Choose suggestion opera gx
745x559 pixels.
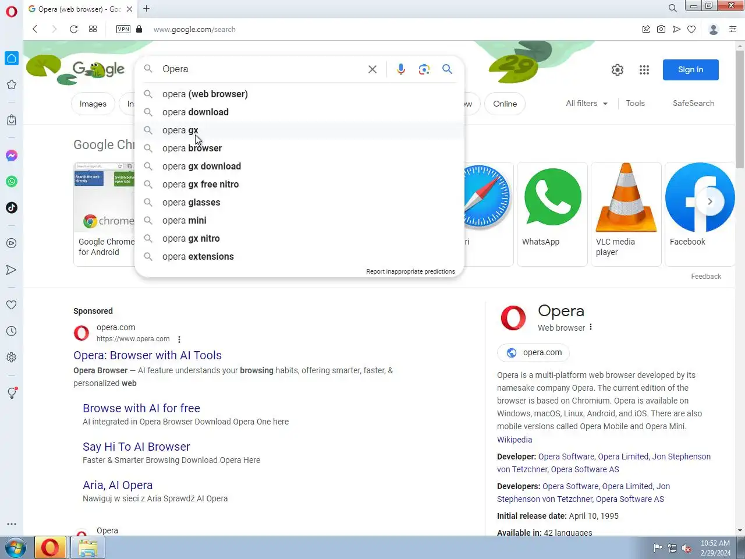(299, 130)
